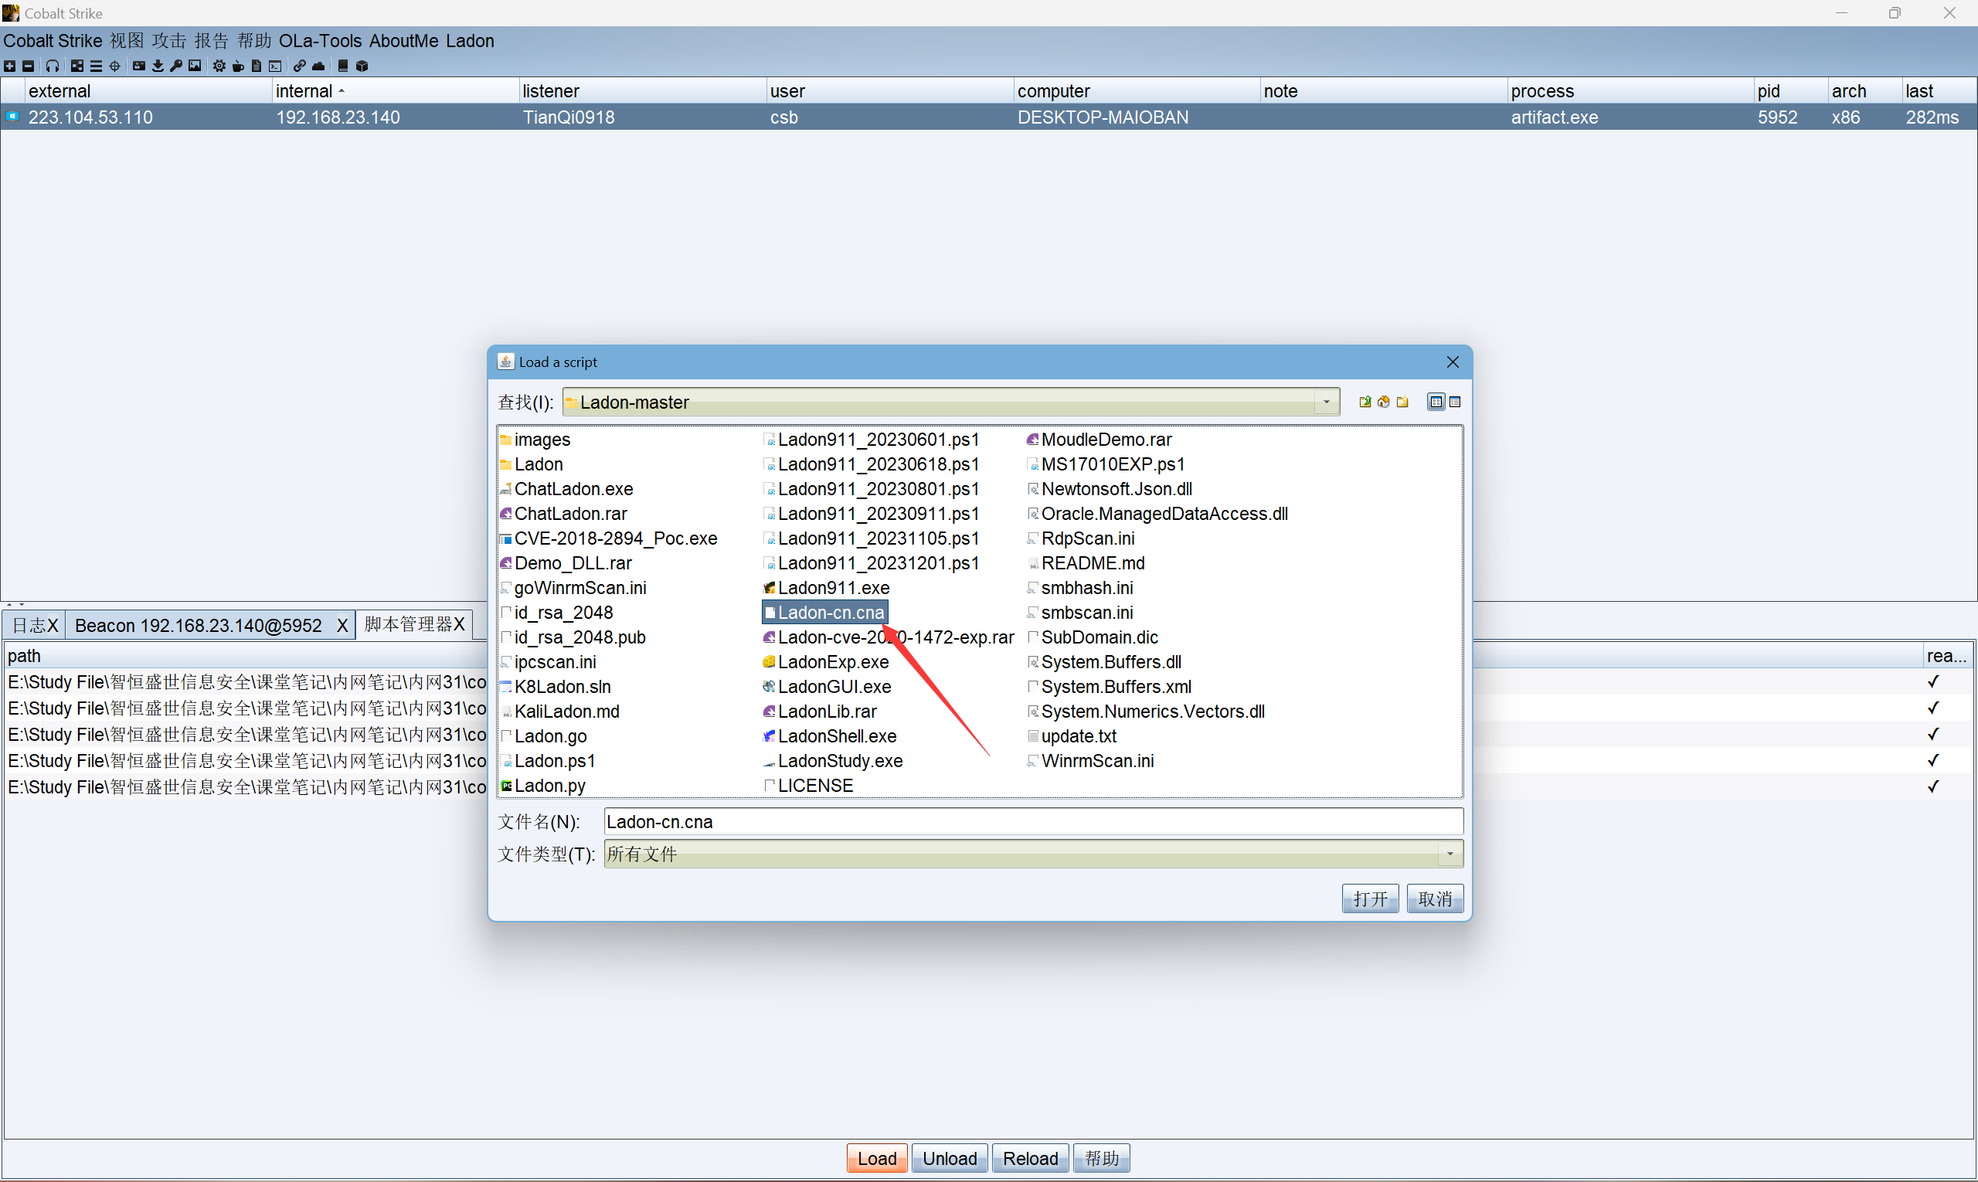Image resolution: width=1978 pixels, height=1182 pixels.
Task: Open credentials via the ID card icon
Action: pos(138,66)
